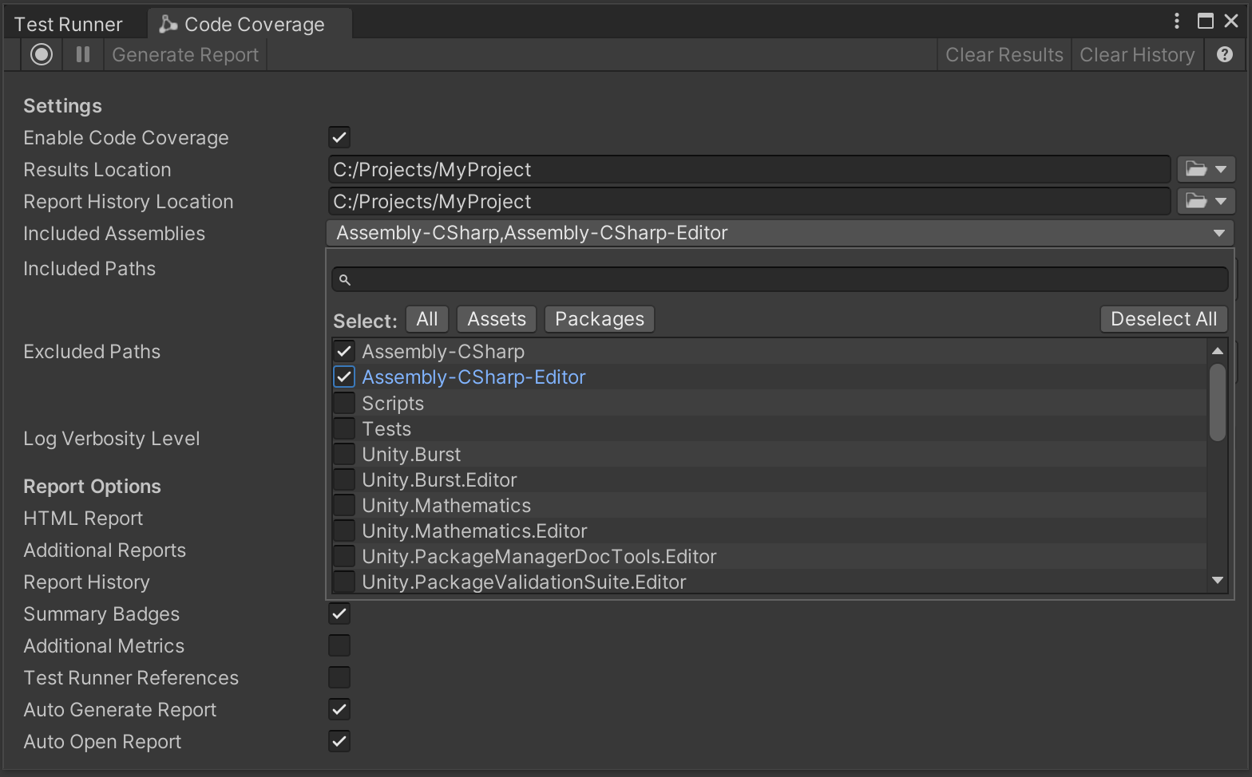This screenshot has width=1252, height=777.
Task: Start coverage recording with the record button
Action: (x=42, y=54)
